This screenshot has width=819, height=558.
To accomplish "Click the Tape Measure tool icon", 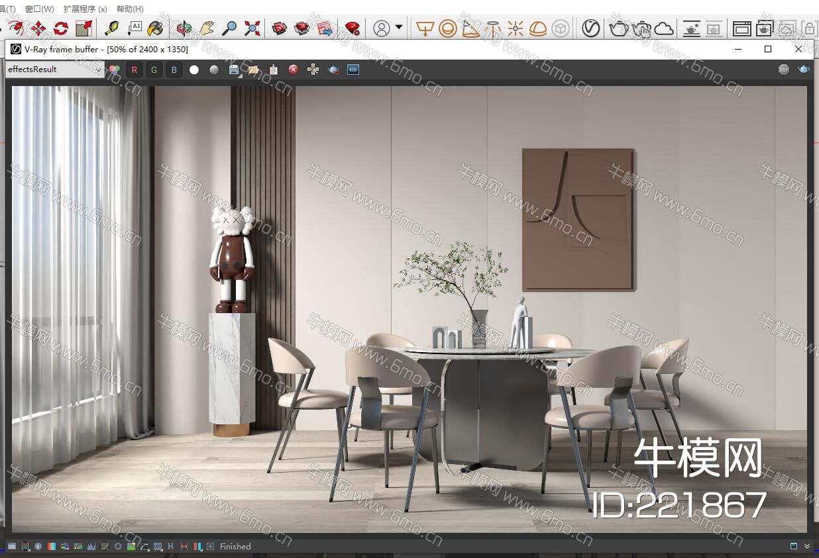I will [111, 28].
